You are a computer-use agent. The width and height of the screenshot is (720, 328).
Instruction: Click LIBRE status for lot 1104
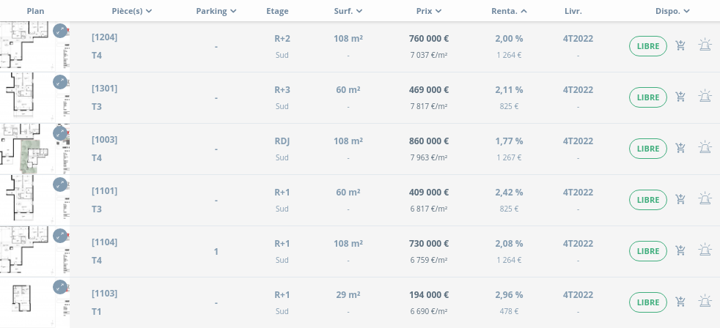(x=648, y=251)
